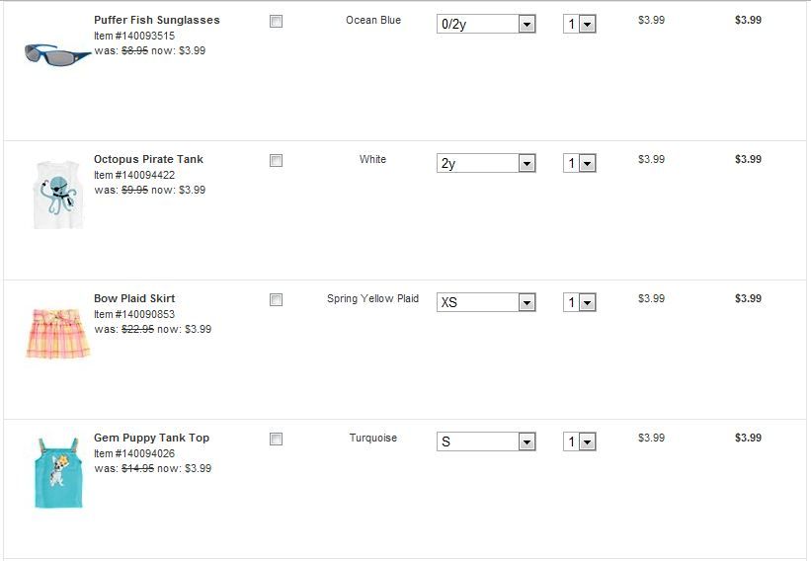The image size is (811, 561).
Task: Open the quantity dropdown for Octopus Pirate Tank
Action: click(x=580, y=163)
